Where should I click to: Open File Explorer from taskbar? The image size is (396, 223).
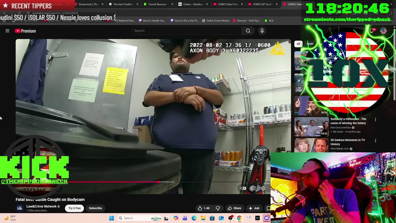203,218
